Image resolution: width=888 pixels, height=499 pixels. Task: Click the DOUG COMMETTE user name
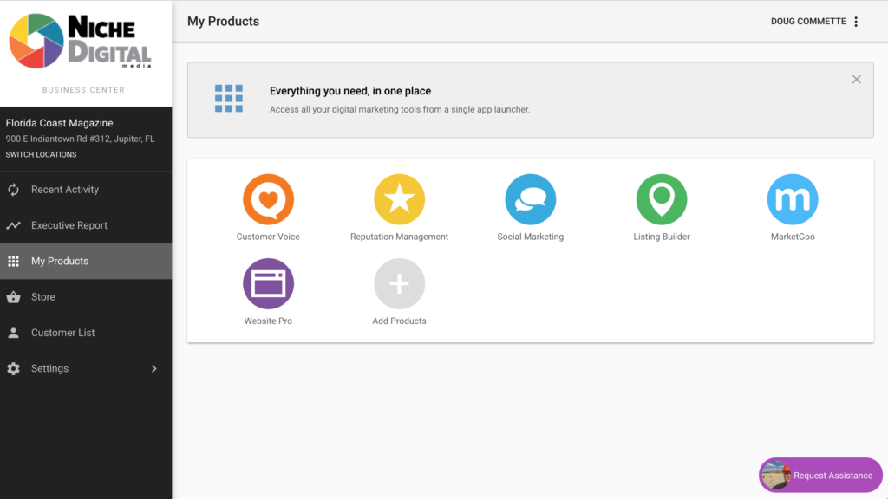(x=808, y=22)
